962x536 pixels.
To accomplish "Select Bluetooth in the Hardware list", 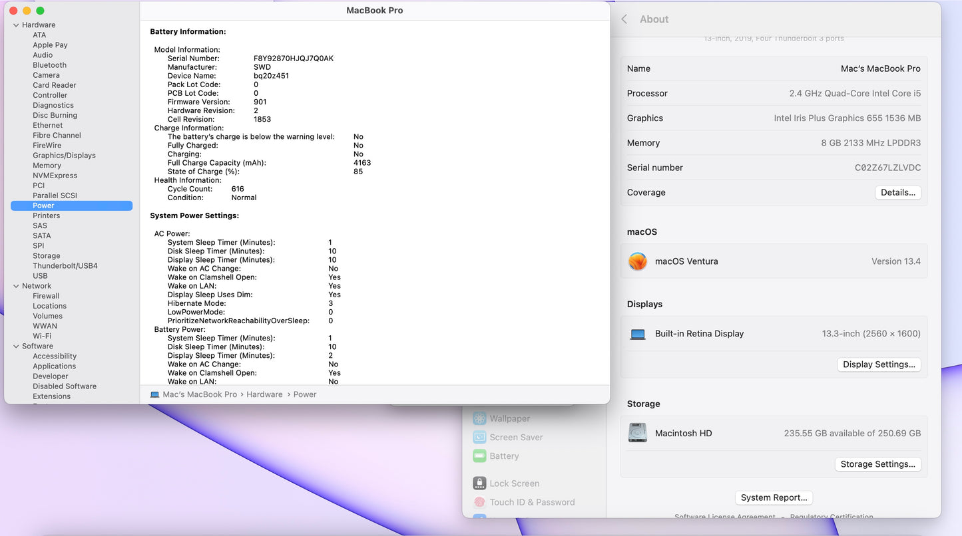I will click(x=50, y=65).
